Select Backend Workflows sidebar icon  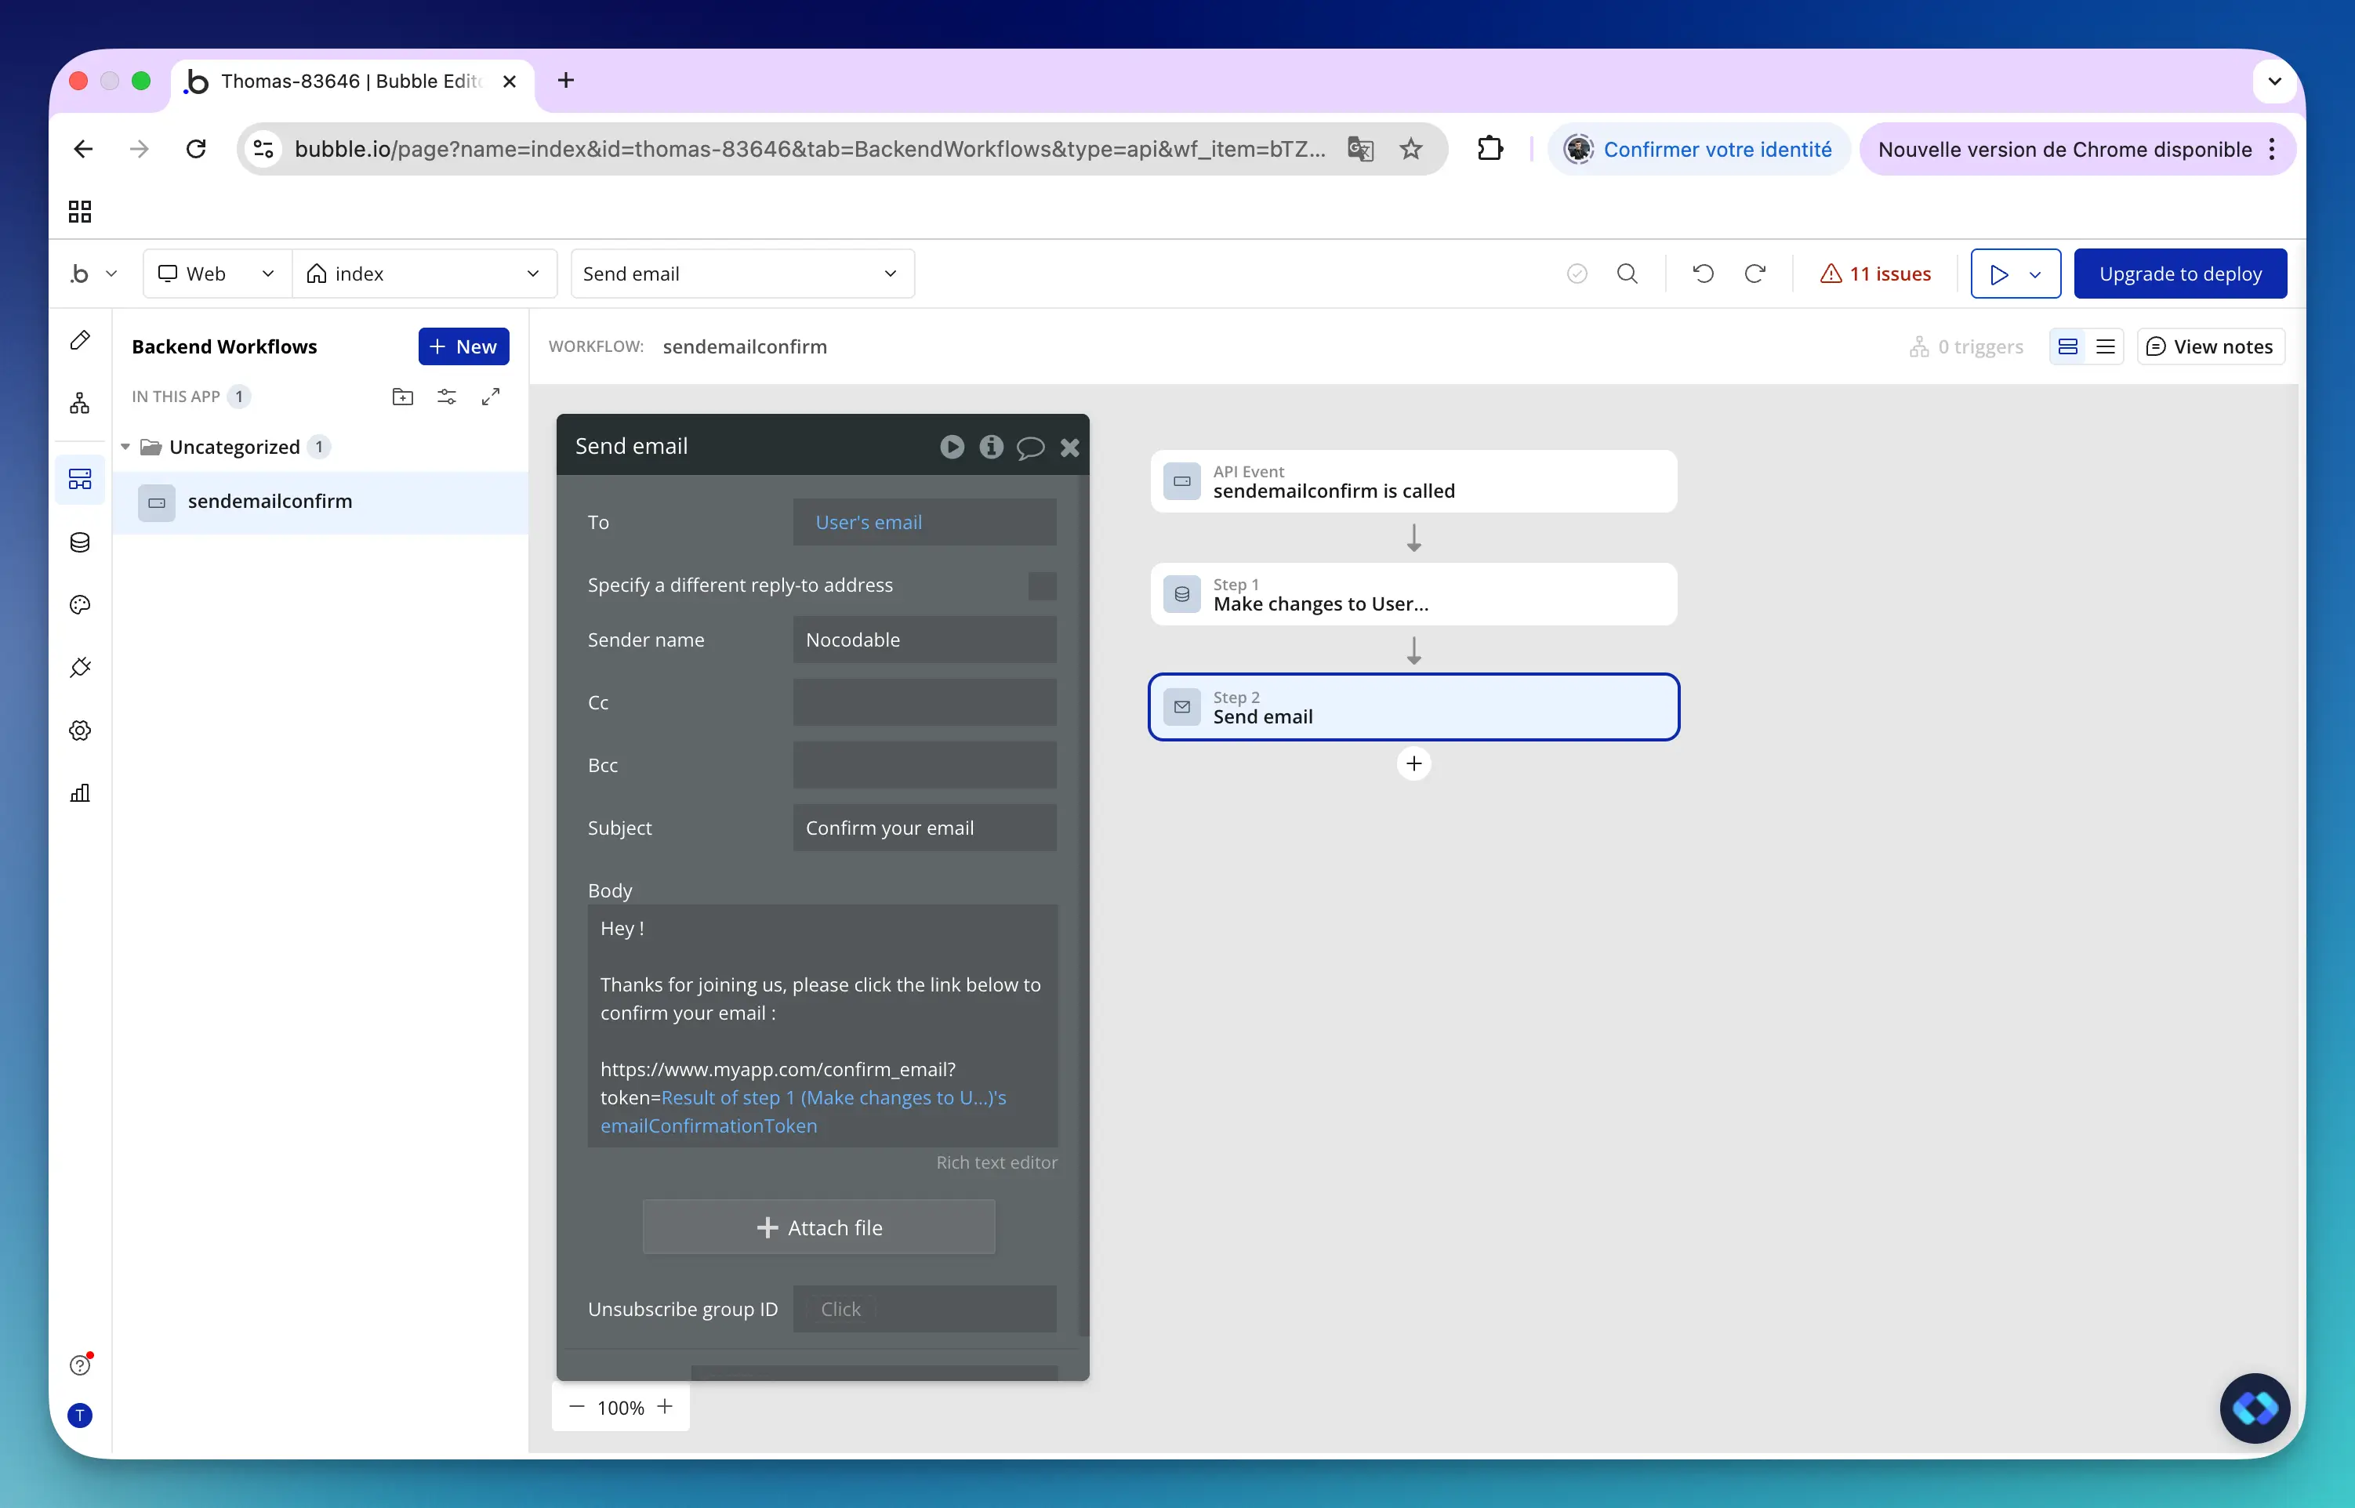tap(80, 479)
